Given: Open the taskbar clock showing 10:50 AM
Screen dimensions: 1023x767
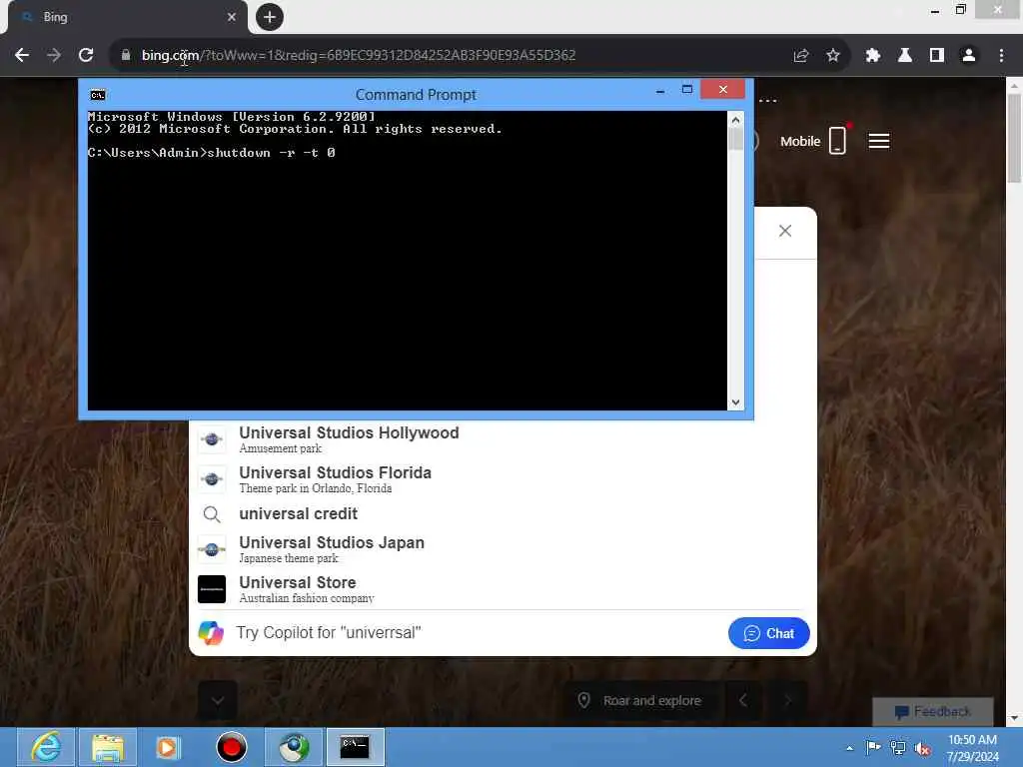Looking at the screenshot, I should pyautogui.click(x=972, y=748).
